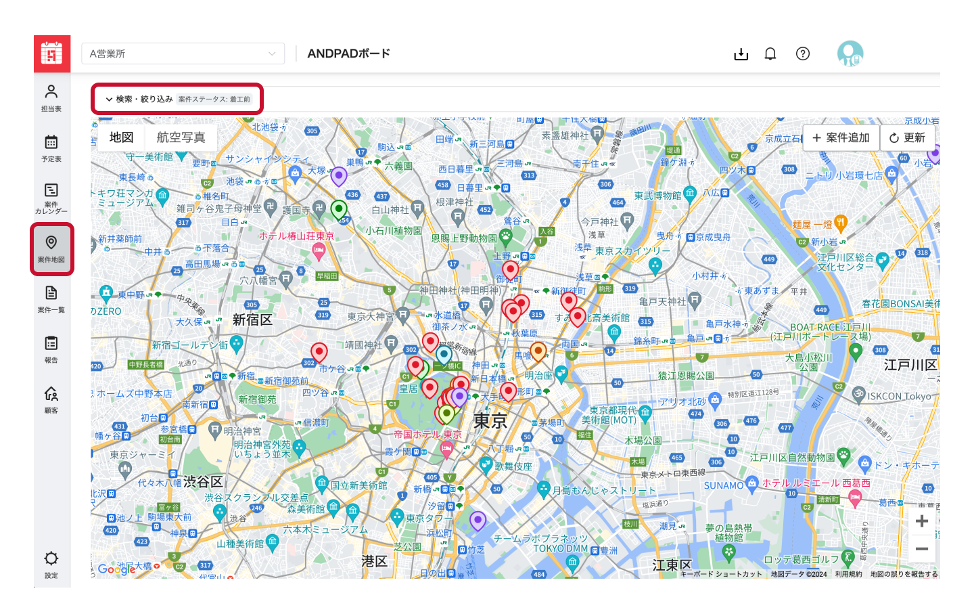Screen dimensions: 974x616
Task: Click the 新宿区 map label
Action: (x=252, y=320)
